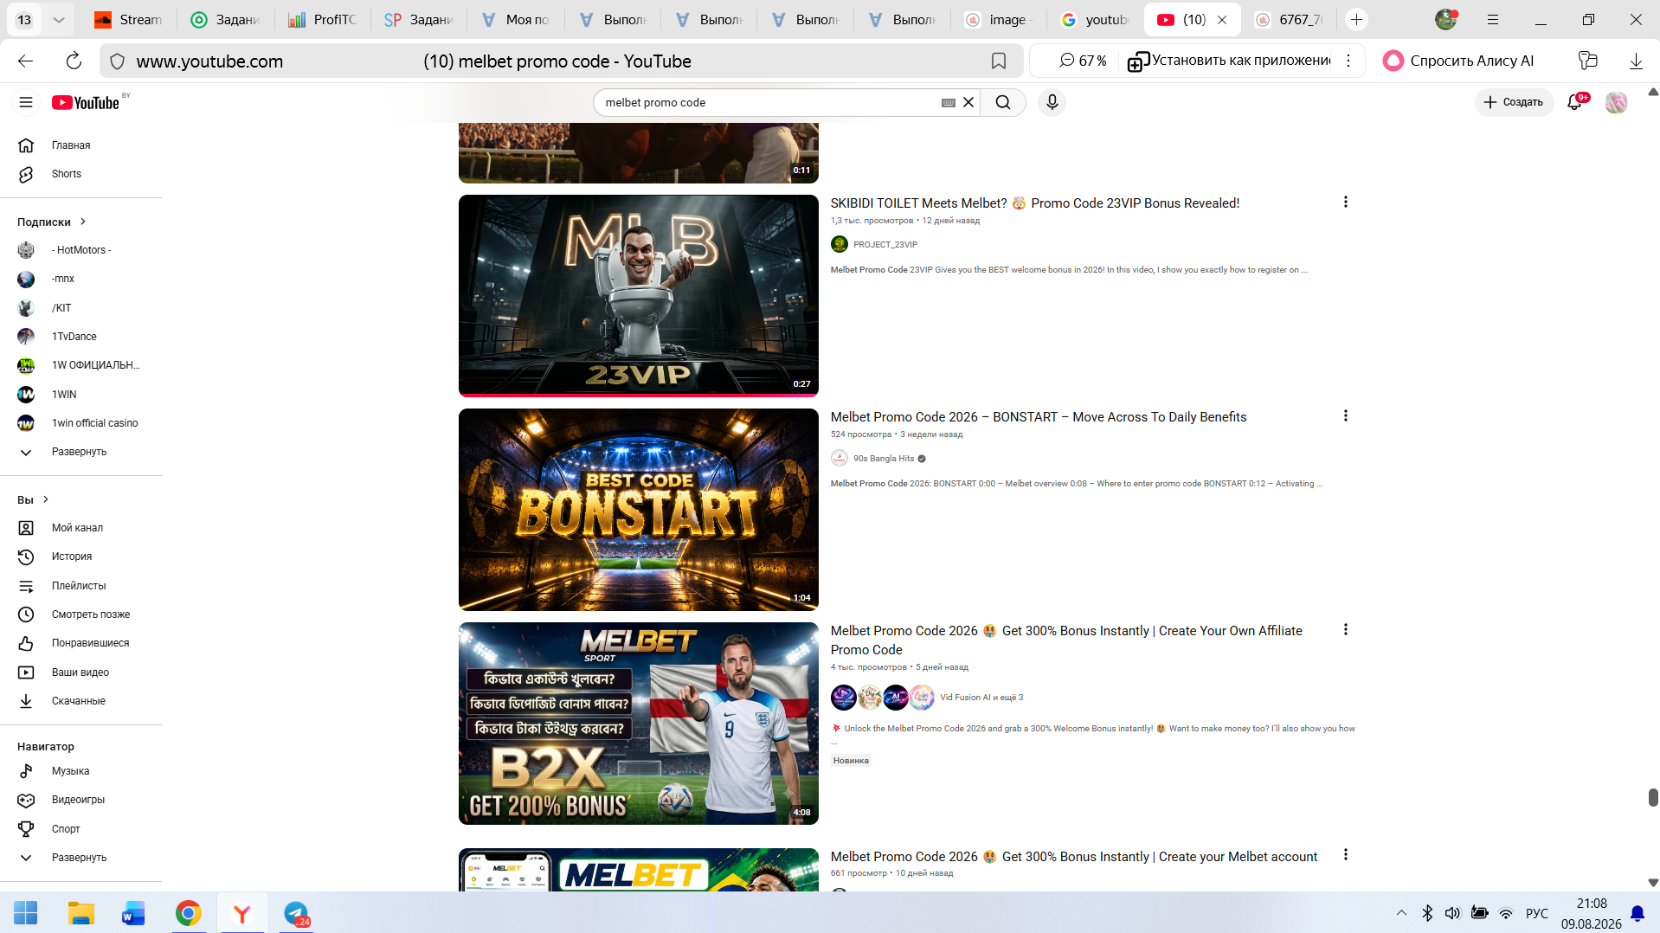
Task: Submit search with the magnifier button
Action: point(1003,102)
